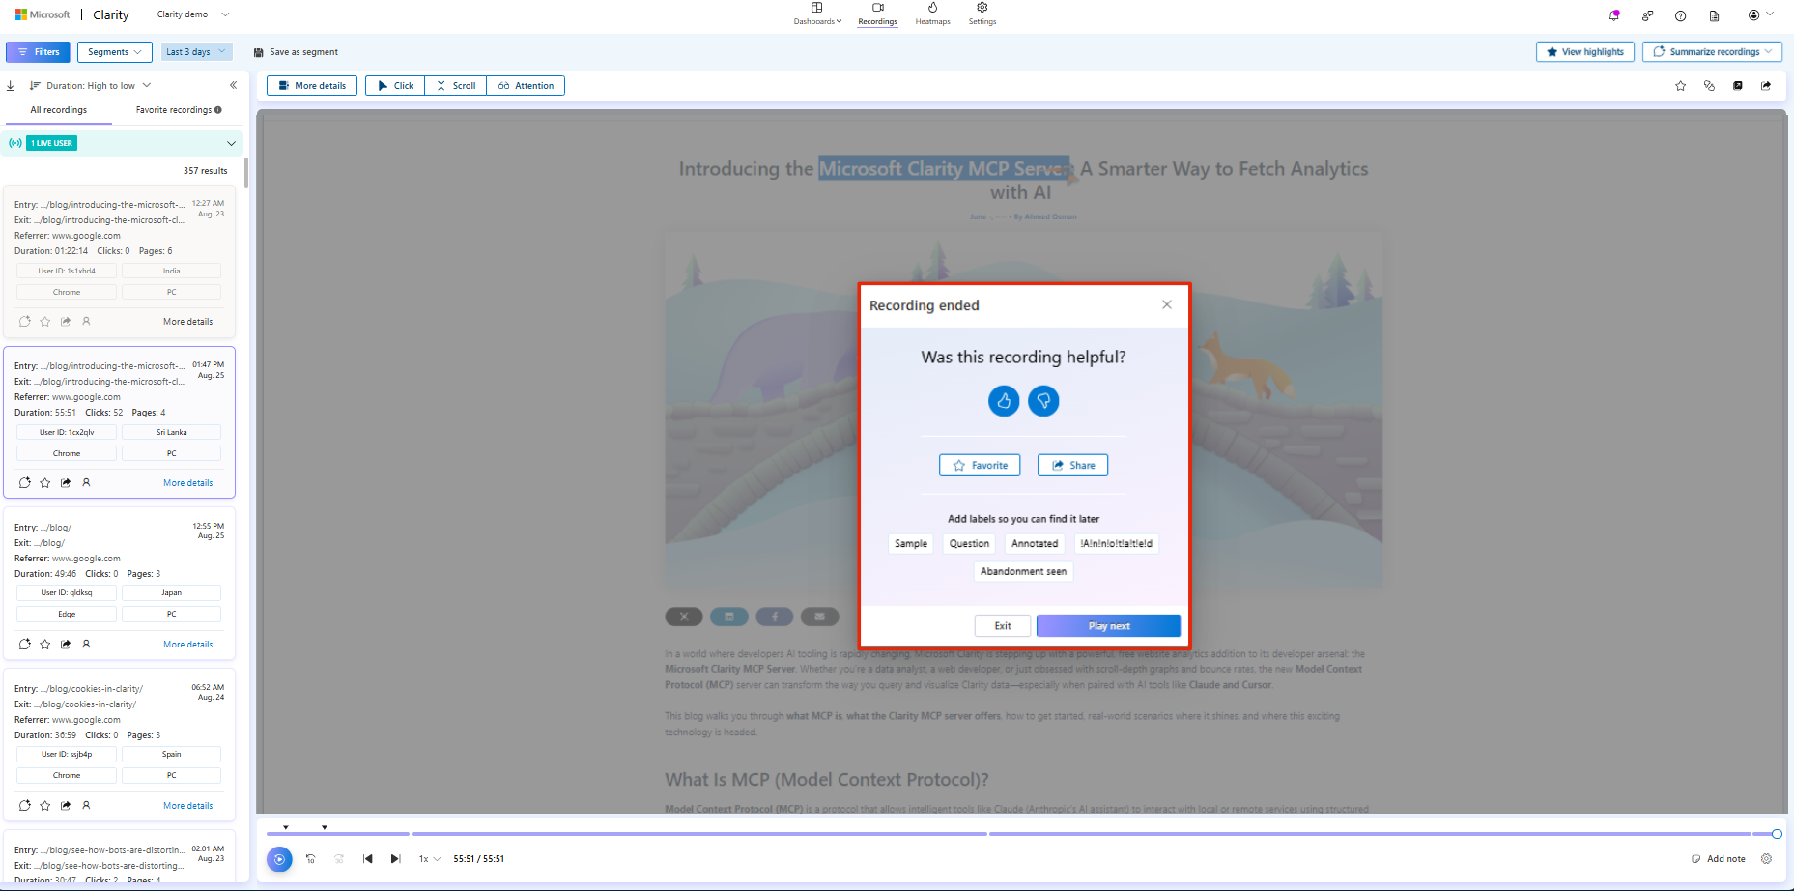Star the 12:55 PM recording in the sidebar
The width and height of the screenshot is (1794, 891).
pos(44,644)
